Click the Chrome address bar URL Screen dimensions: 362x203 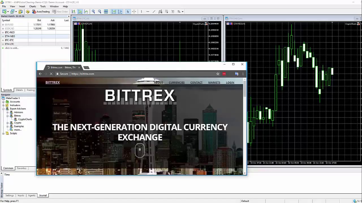coord(83,74)
